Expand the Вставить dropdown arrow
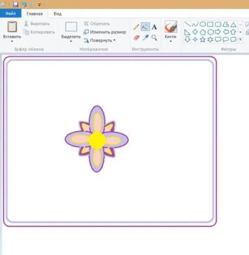Viewport: 249px width, 255px height. point(12,41)
